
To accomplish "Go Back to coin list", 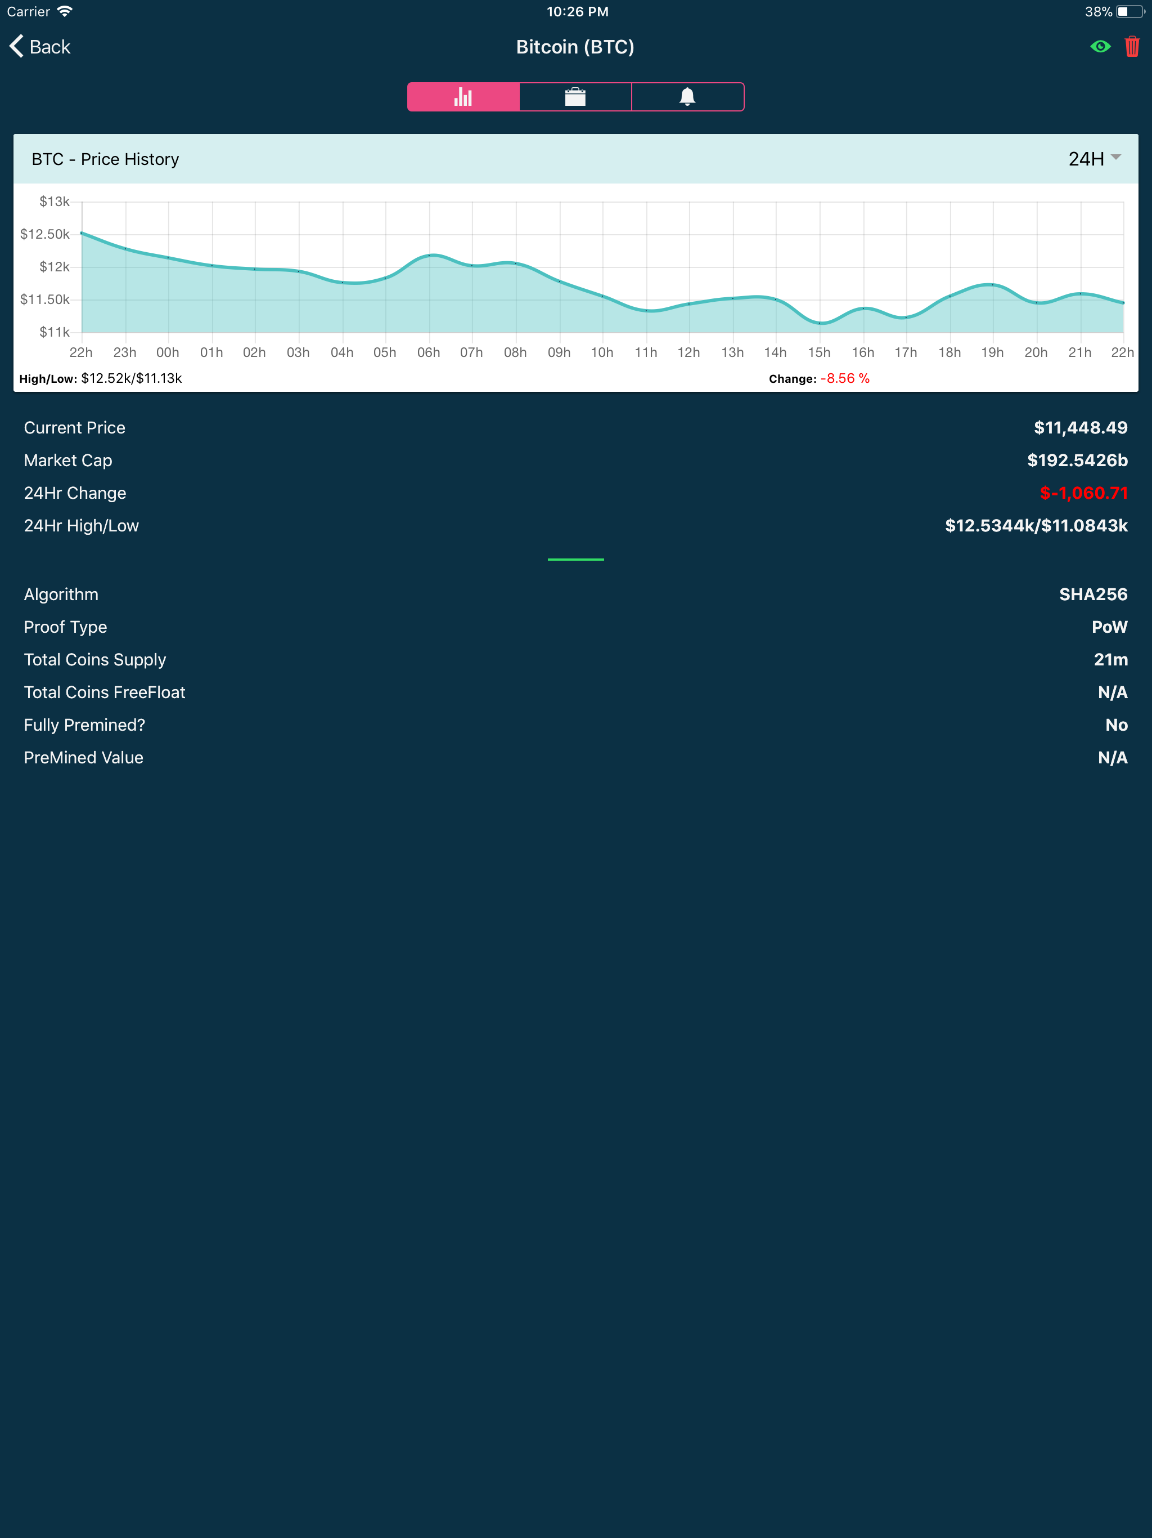I will 50,47.
